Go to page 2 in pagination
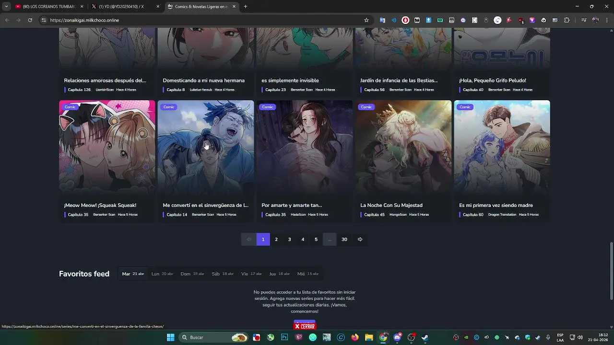614x345 pixels. coord(276,239)
